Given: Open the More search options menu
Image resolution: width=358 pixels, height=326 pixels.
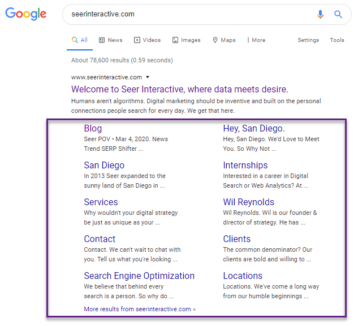Looking at the screenshot, I should [x=256, y=40].
